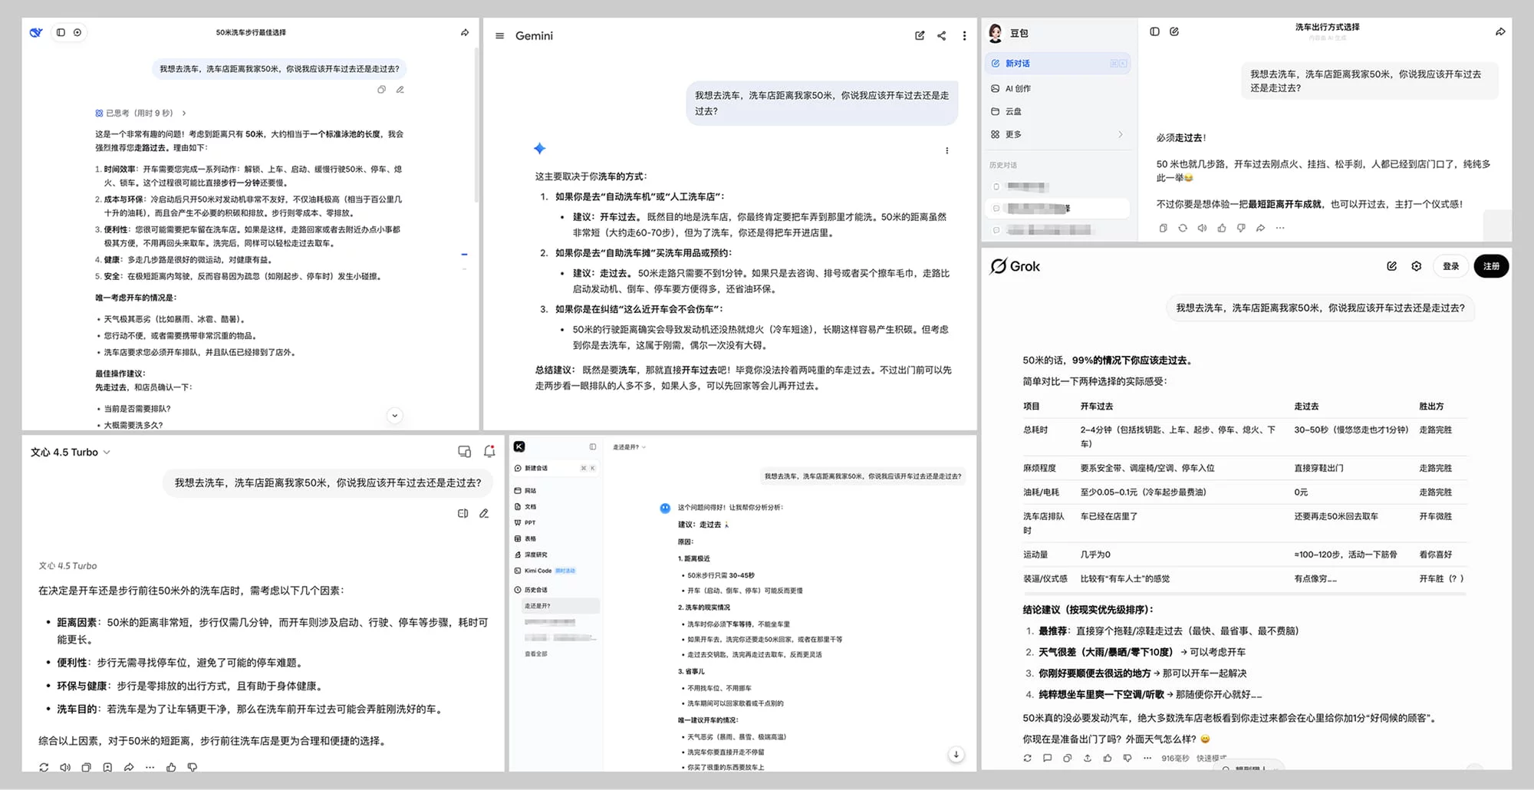Click the Grok 登录 button
This screenshot has width=1534, height=790.
coord(1450,266)
